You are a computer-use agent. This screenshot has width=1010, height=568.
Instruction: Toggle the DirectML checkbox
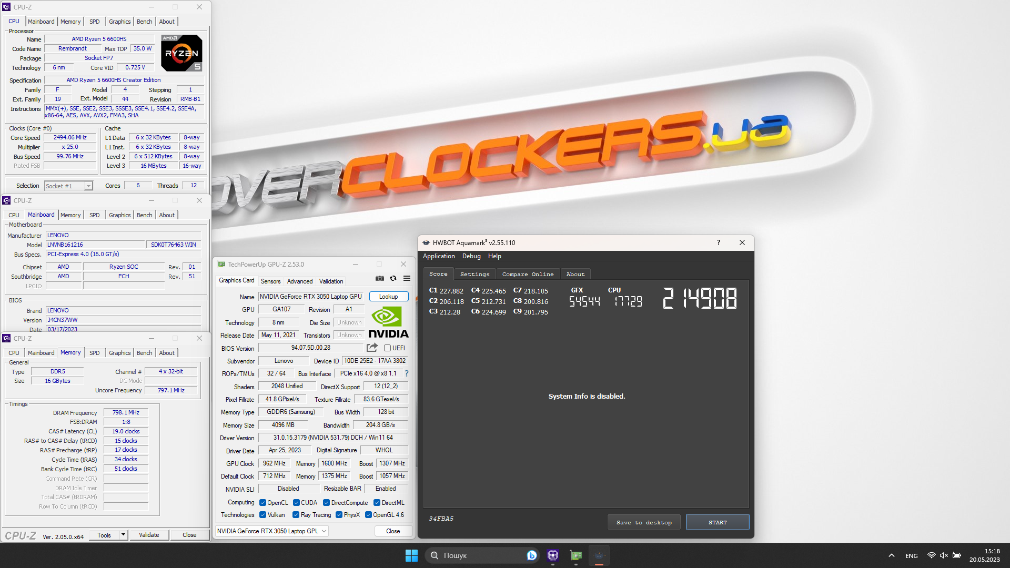[377, 503]
